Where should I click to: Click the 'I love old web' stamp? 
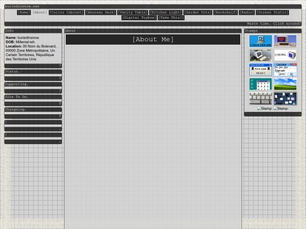coord(261,41)
